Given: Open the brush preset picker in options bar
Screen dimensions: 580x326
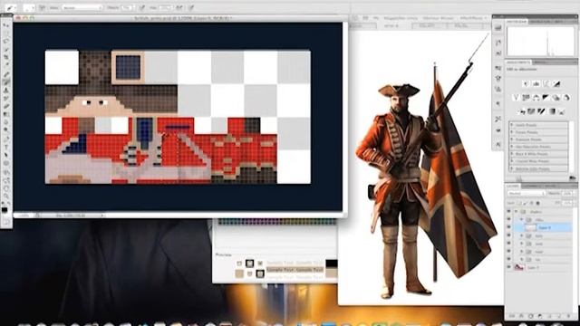Looking at the screenshot, I should click(x=29, y=7).
